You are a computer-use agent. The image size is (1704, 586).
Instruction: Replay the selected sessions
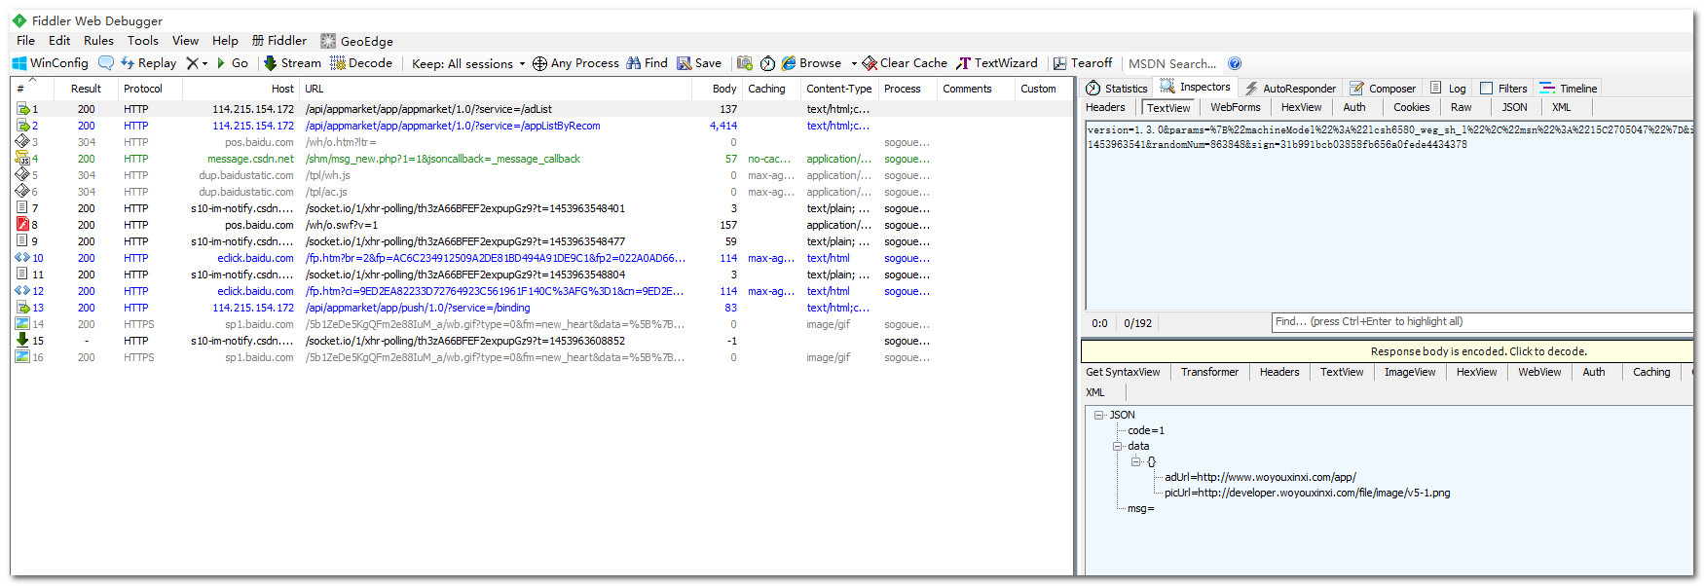coord(149,63)
